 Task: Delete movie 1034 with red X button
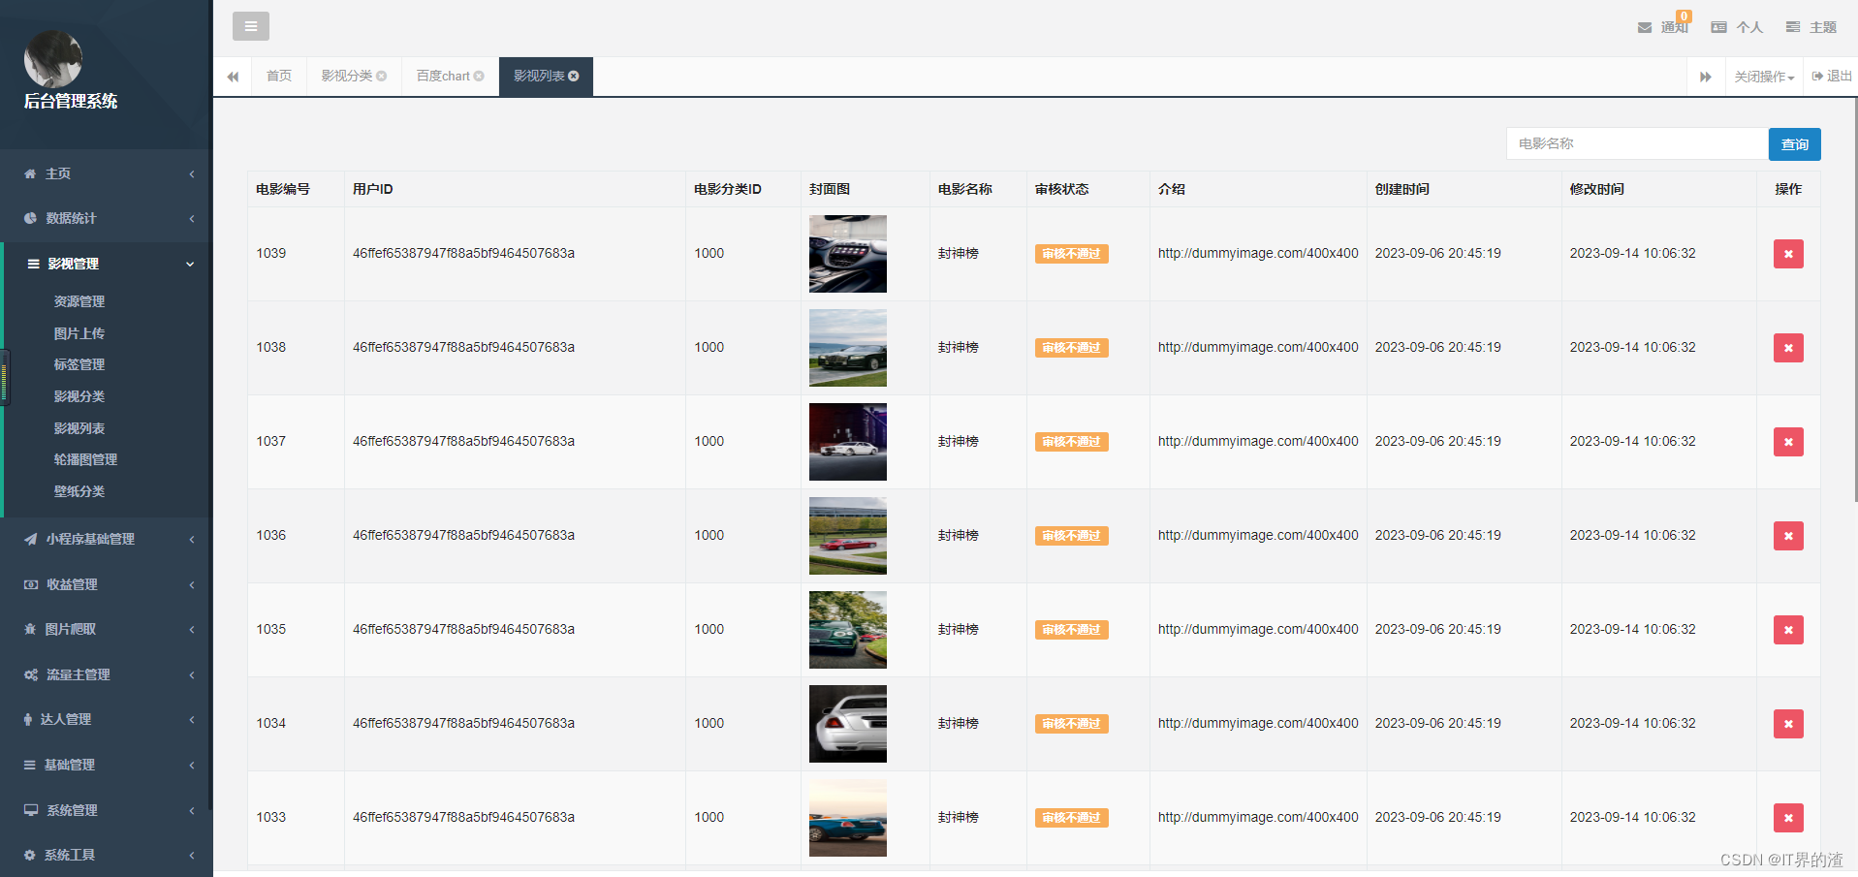pos(1788,724)
